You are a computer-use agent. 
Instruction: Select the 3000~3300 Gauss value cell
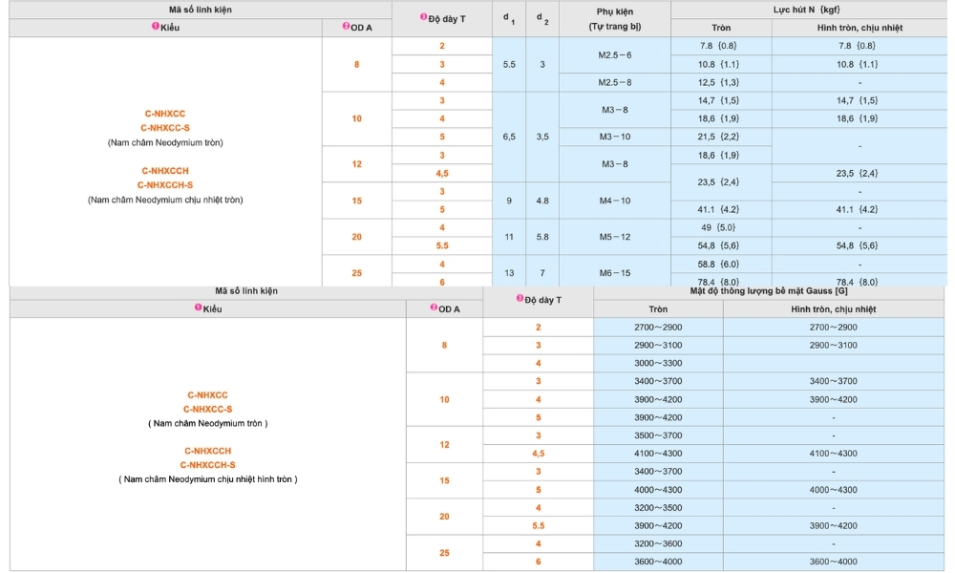[x=658, y=363]
